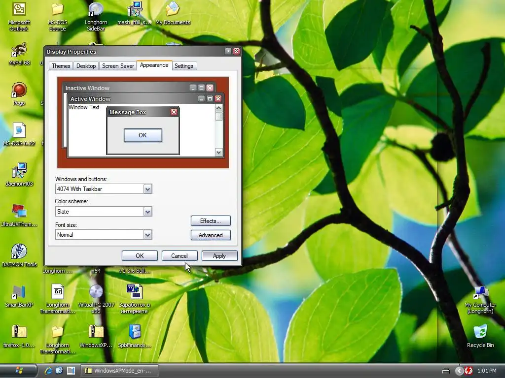Switch to the Settings tab

point(183,66)
